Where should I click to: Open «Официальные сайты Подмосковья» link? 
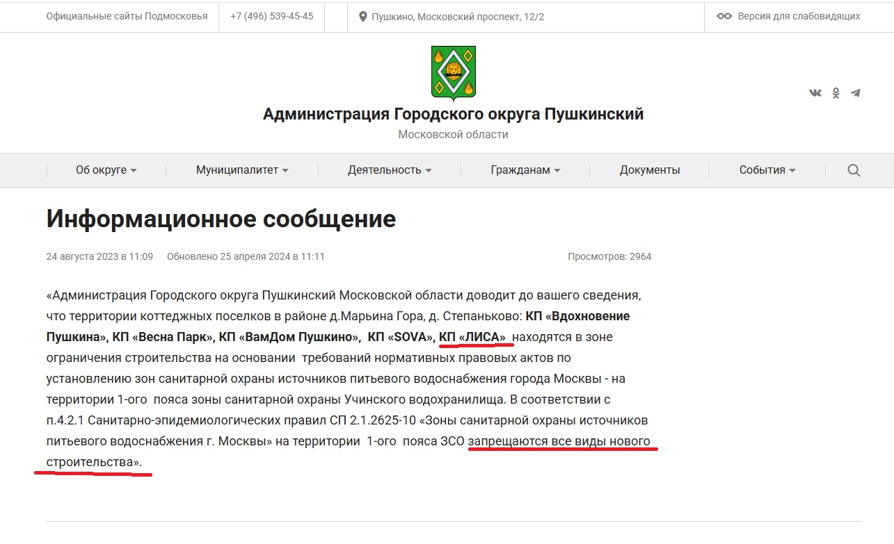pos(127,16)
